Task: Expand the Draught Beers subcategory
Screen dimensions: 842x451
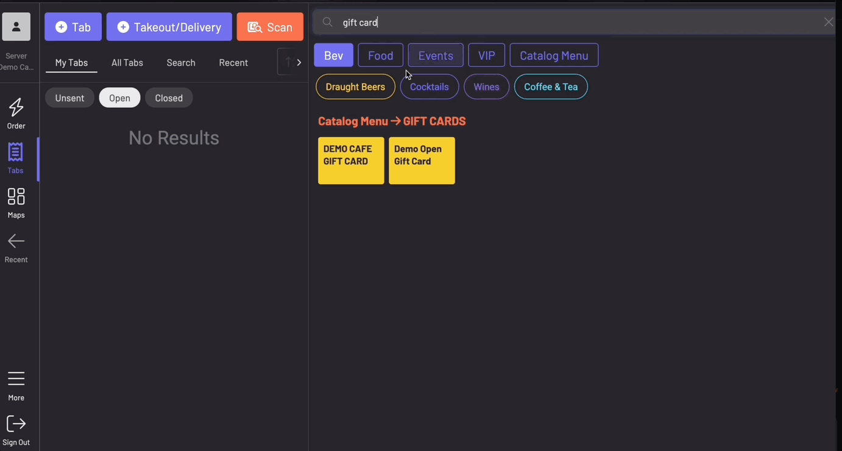Action: (x=355, y=87)
